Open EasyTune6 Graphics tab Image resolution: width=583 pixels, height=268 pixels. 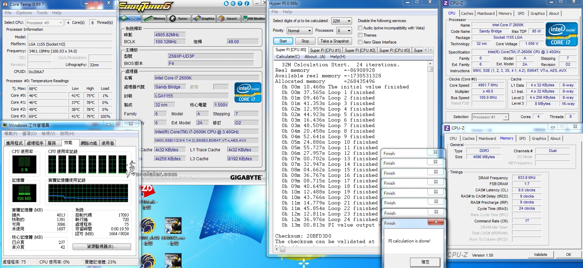click(x=204, y=18)
